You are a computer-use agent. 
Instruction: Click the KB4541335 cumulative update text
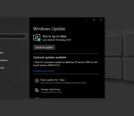[x=66, y=64]
